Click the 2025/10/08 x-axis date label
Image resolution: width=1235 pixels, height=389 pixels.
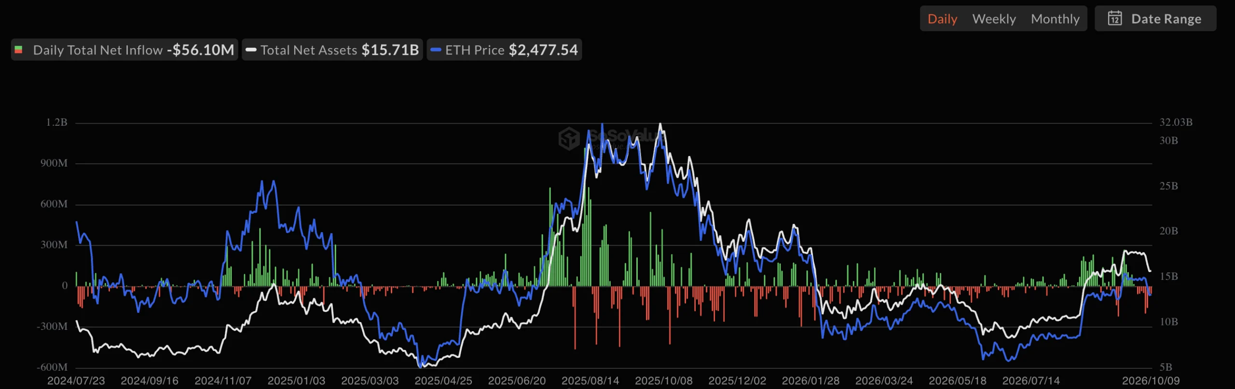click(664, 380)
